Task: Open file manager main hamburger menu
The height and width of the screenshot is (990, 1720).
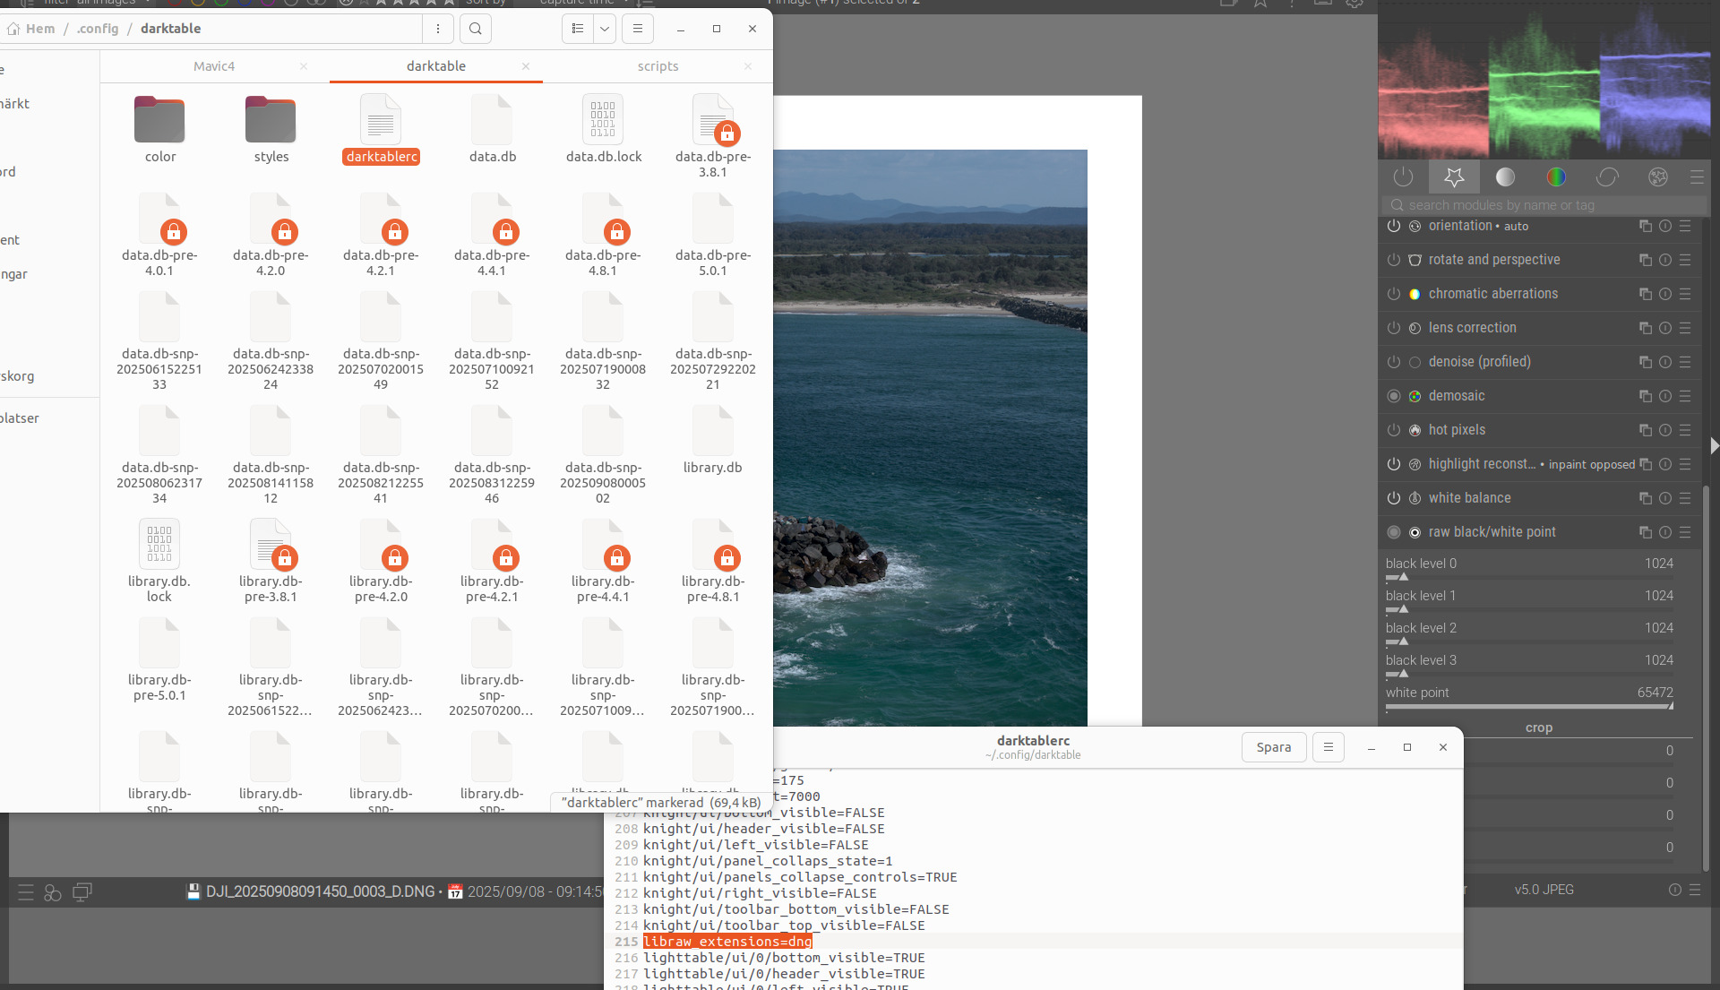Action: 637,29
